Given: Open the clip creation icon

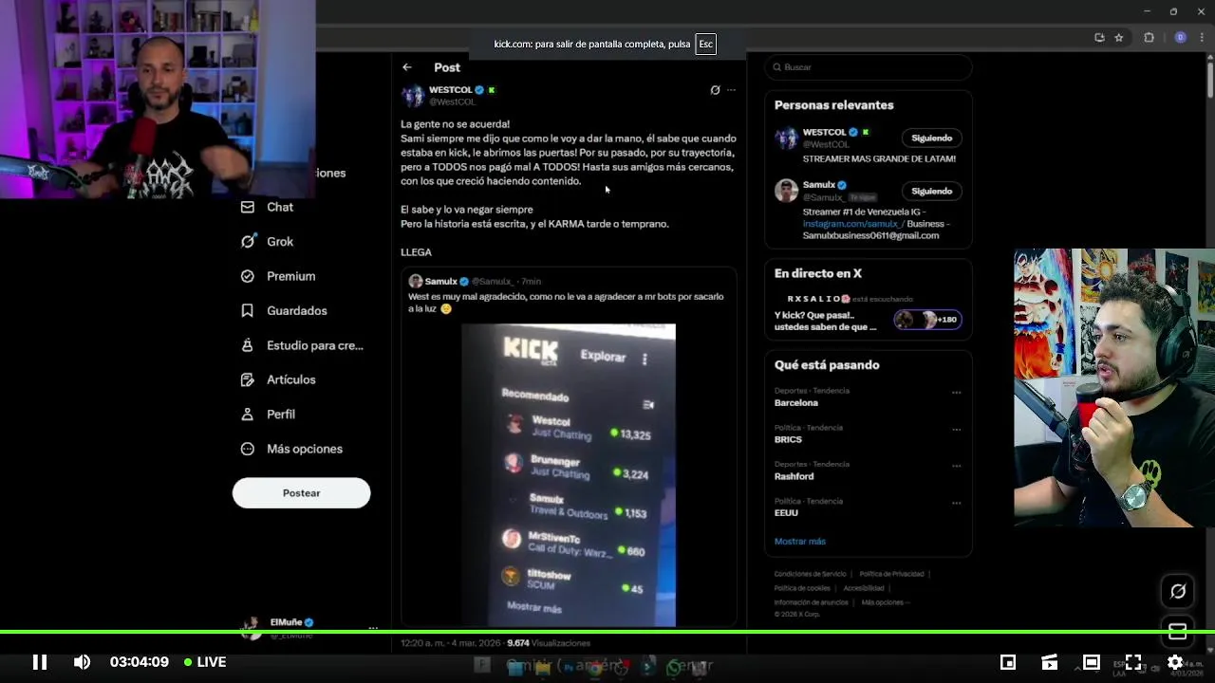Looking at the screenshot, I should [1050, 662].
